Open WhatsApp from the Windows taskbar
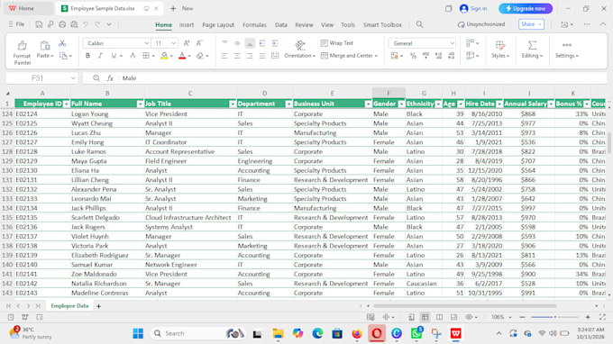Screen dimensions: 613x344 [416, 333]
